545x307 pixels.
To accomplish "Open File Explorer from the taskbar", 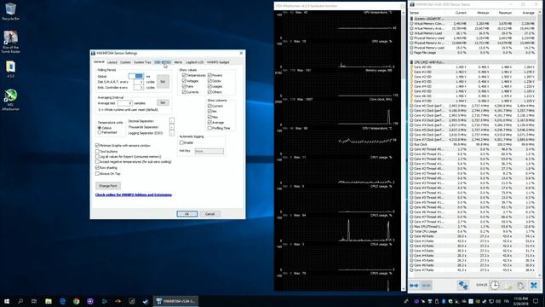I will [49, 301].
